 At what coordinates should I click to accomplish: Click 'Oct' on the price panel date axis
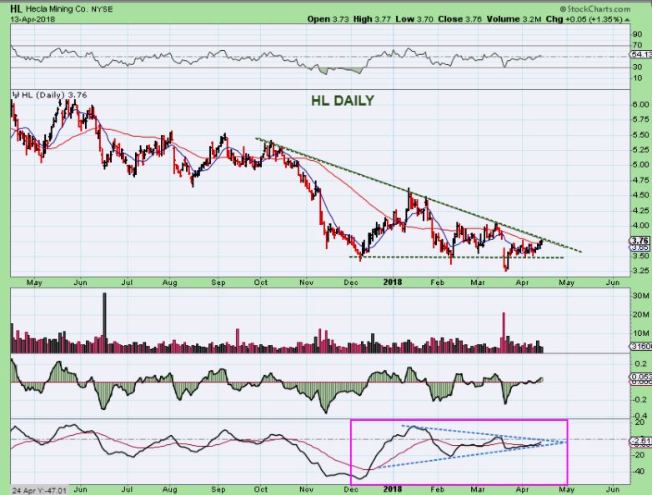coord(261,282)
